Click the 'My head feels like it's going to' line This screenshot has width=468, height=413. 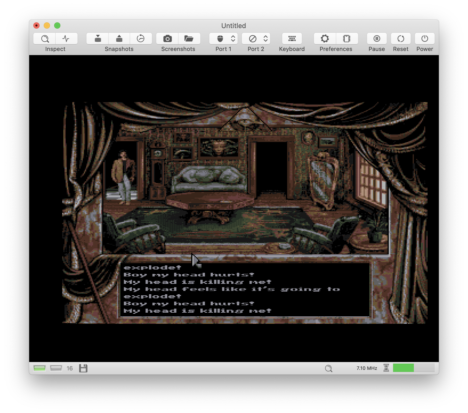tap(232, 289)
